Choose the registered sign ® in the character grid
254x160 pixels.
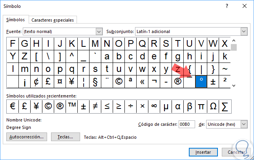(177, 82)
